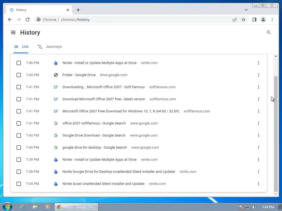Check box for Ninite Google Drive Silent Installer entry
The width and height of the screenshot is (282, 211).
pyautogui.click(x=19, y=172)
